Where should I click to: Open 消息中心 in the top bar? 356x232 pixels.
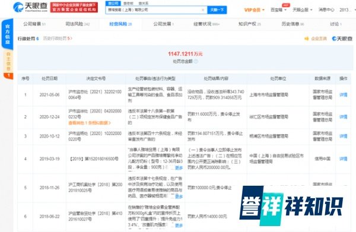326,10
